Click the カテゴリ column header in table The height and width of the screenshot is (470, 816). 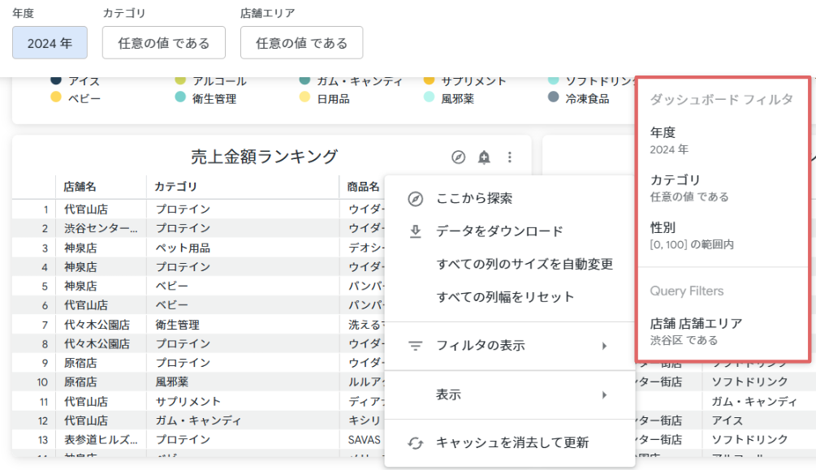[x=175, y=187]
